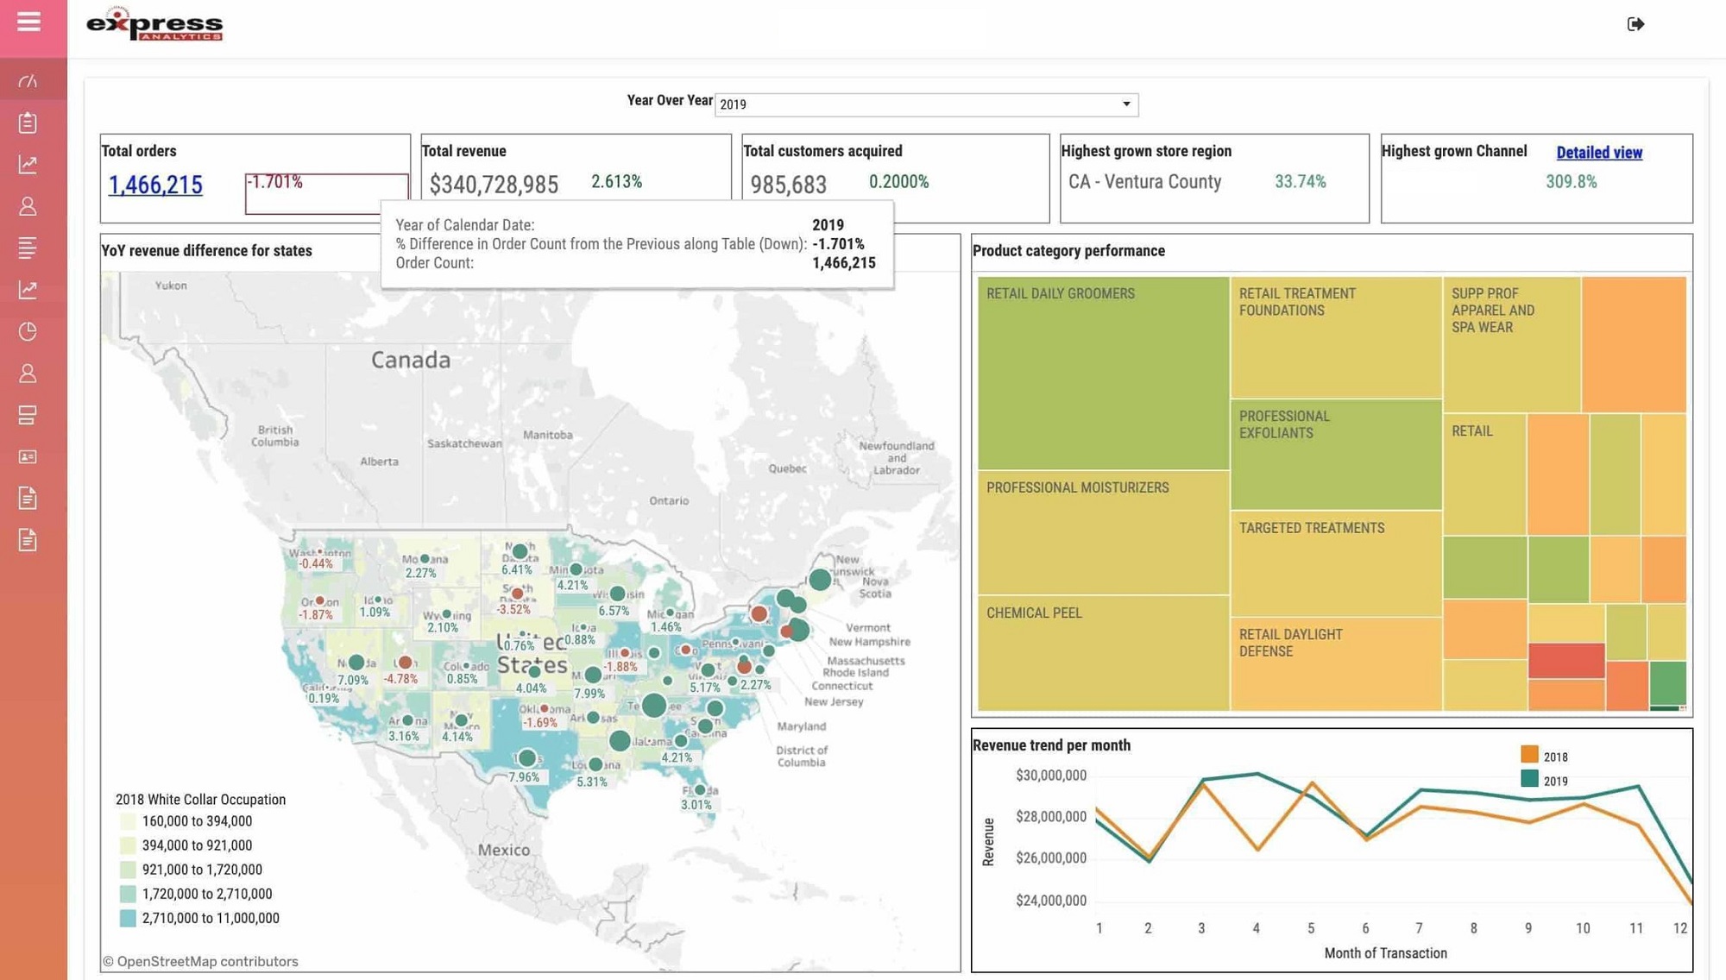Click the document icon below the ID card icon

[x=28, y=498]
